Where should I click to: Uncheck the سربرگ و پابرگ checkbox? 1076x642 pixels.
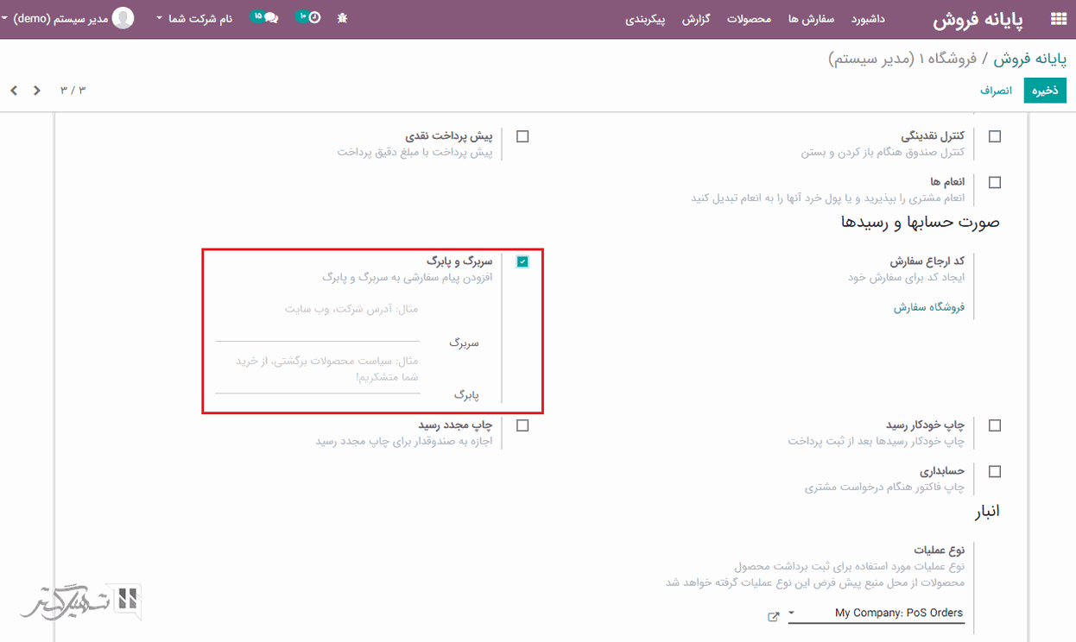click(x=522, y=261)
